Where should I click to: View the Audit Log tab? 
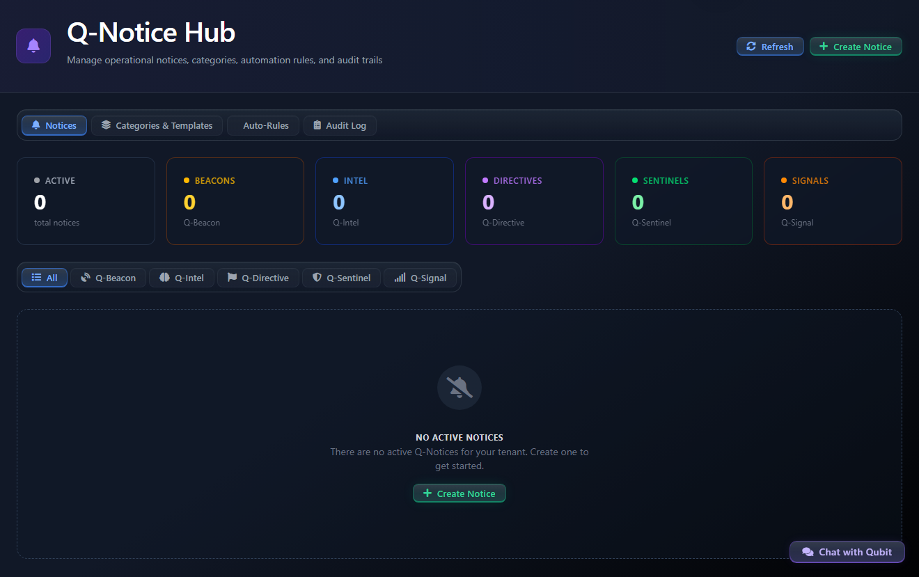[340, 125]
